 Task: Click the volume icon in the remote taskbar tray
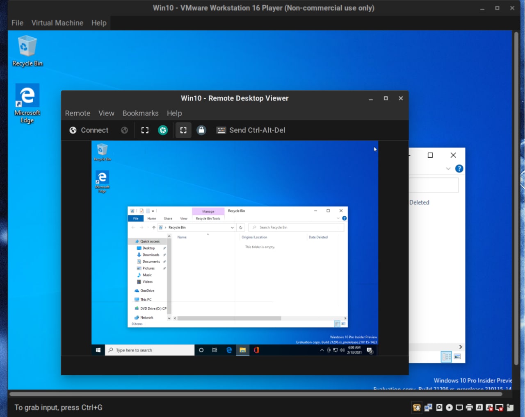click(x=342, y=350)
